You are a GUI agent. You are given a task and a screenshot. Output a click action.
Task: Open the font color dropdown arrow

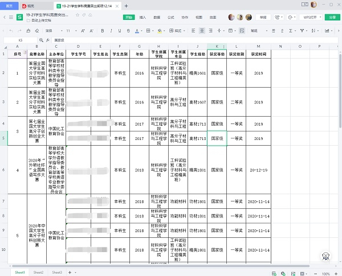(141, 31)
